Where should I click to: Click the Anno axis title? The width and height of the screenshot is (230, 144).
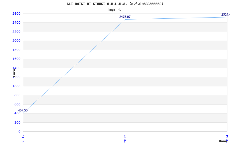(223, 141)
